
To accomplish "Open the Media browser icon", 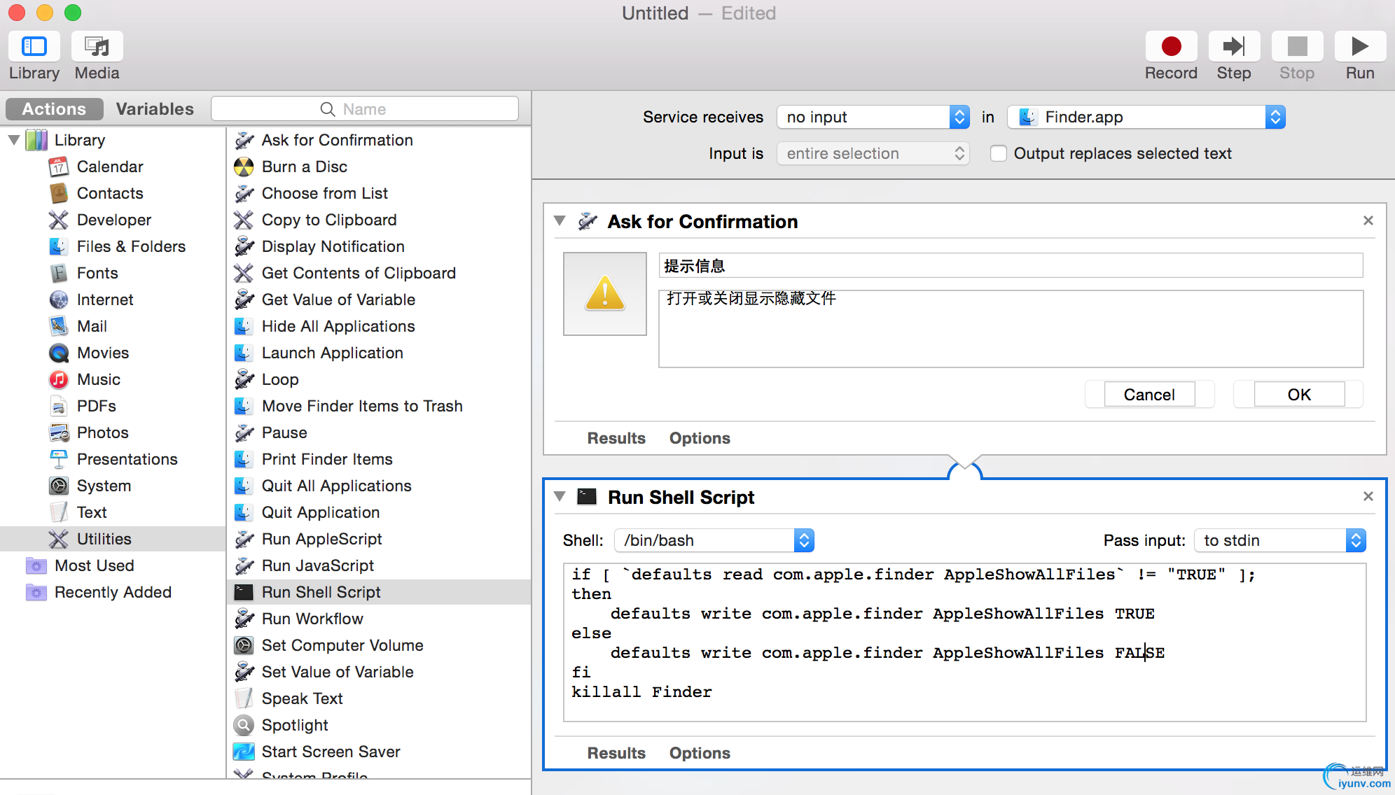I will pyautogui.click(x=97, y=47).
